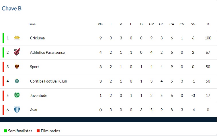Click the Time column header

pyautogui.click(x=32, y=24)
